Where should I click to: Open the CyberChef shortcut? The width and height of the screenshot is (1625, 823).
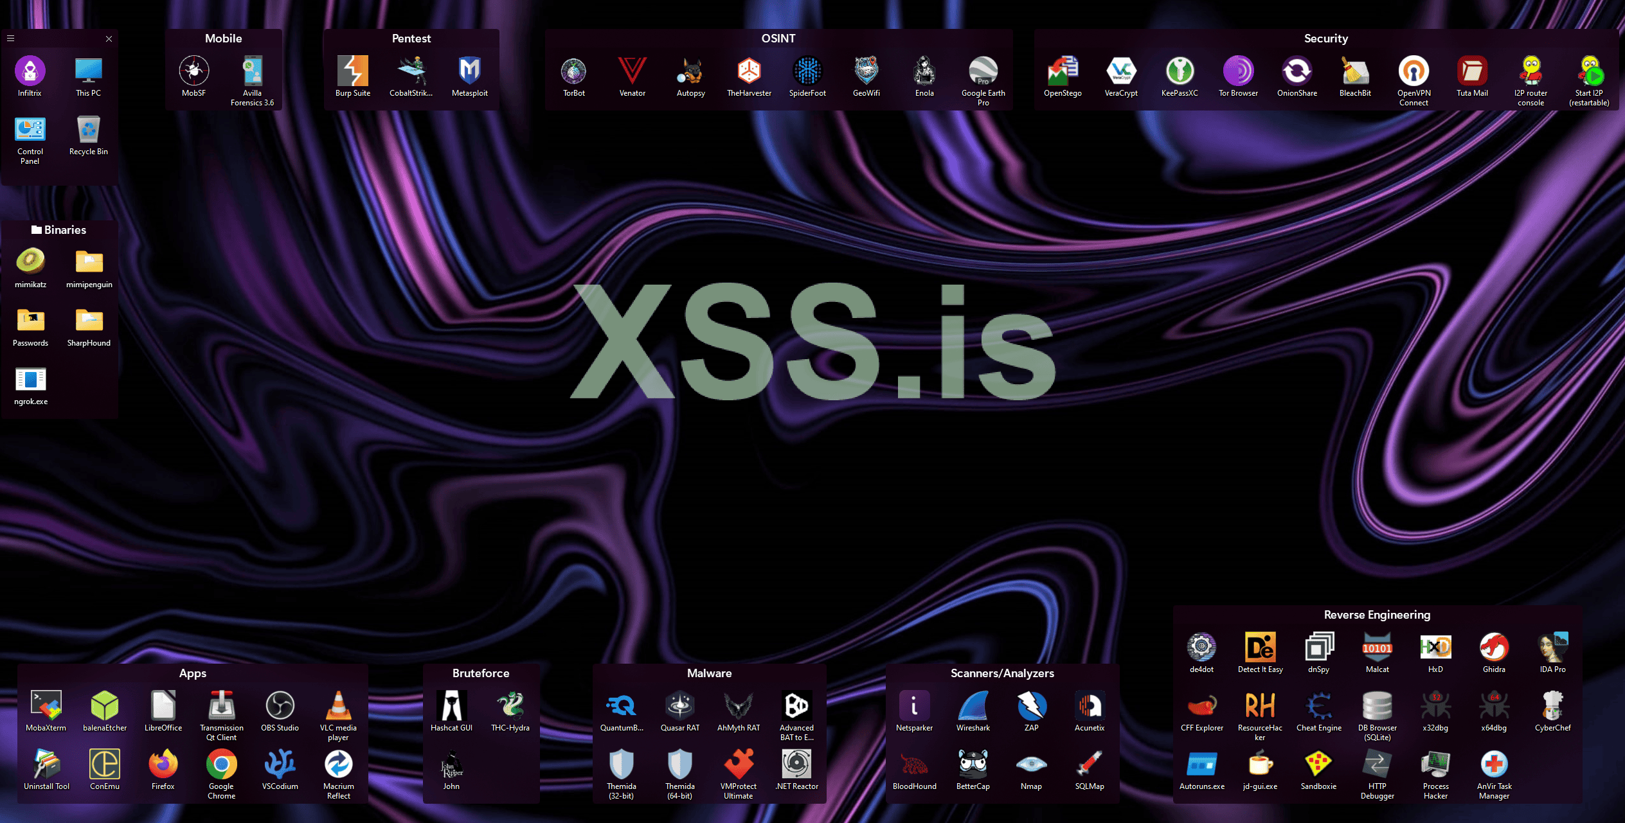(x=1552, y=707)
